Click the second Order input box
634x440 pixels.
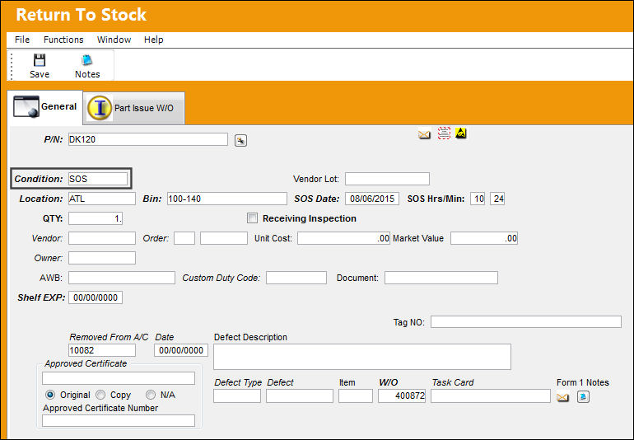(x=224, y=238)
